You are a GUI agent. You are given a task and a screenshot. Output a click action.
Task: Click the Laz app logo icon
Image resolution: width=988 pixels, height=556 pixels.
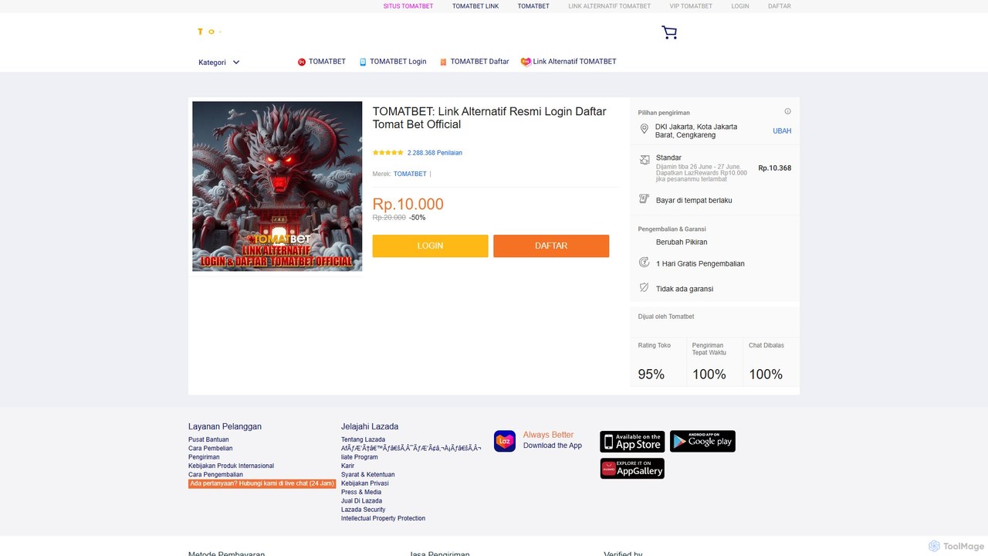coord(505,441)
